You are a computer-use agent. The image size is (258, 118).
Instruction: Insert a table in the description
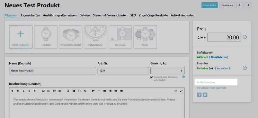point(60,91)
